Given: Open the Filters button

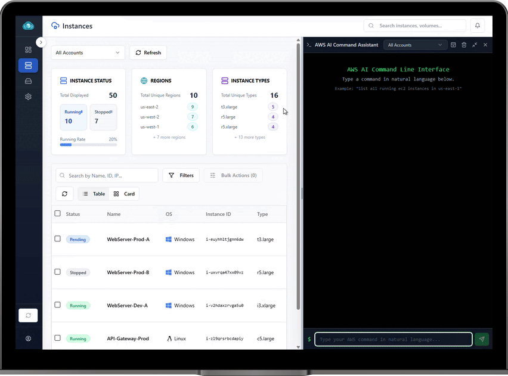Looking at the screenshot, I should tap(181, 175).
